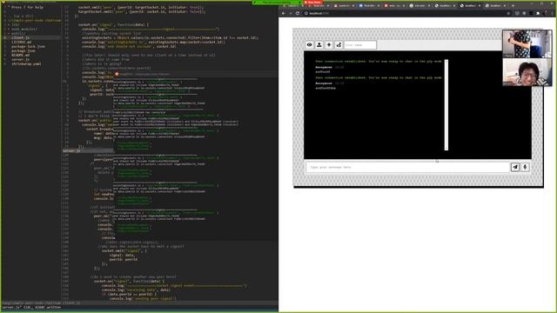
Task: Click the microphone button beside send
Action: [525, 167]
